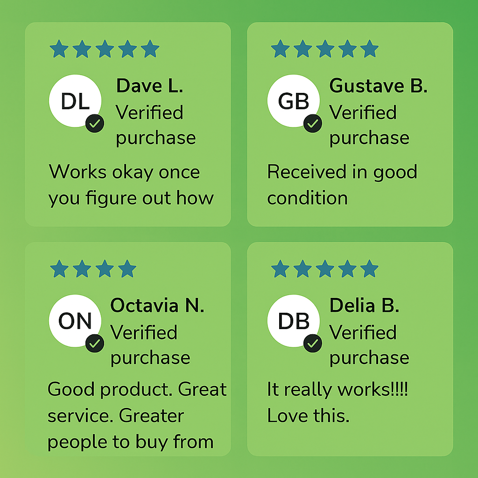Click the GB avatar circle

[x=294, y=101]
